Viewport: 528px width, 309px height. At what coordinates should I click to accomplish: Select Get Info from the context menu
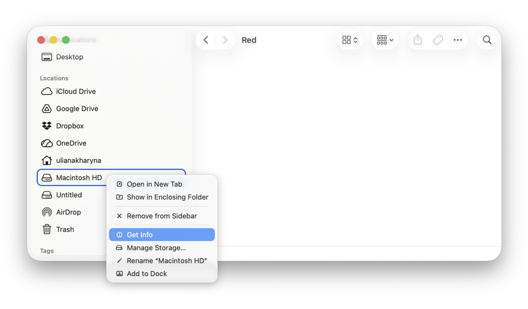tap(139, 234)
